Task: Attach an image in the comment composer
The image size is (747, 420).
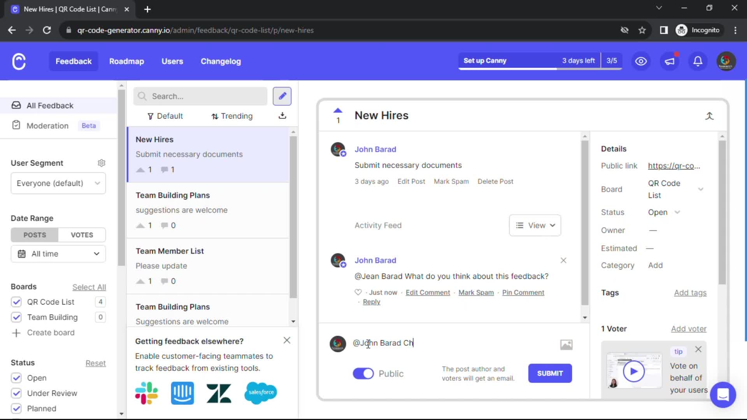Action: coord(566,344)
